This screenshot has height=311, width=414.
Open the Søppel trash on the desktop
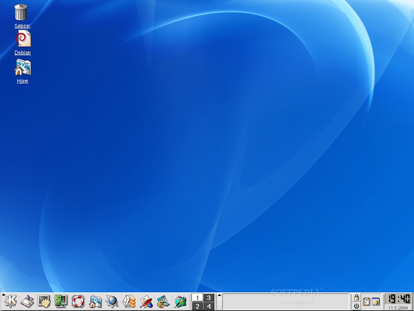coord(22,12)
